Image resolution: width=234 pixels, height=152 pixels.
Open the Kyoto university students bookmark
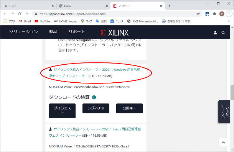[177, 21]
